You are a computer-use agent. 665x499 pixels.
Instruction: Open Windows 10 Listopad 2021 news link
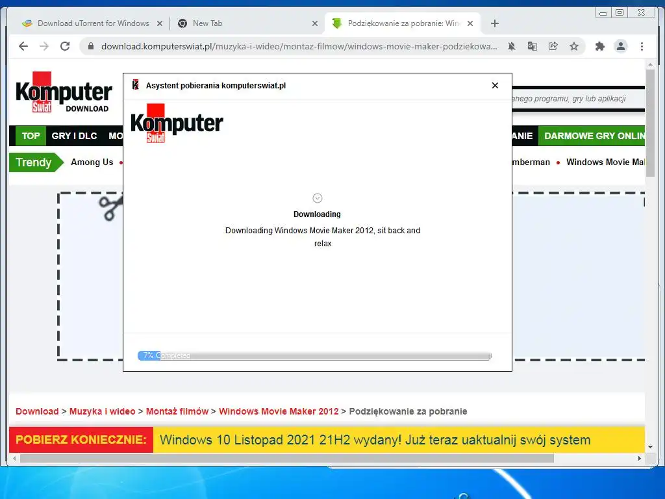pyautogui.click(x=375, y=440)
